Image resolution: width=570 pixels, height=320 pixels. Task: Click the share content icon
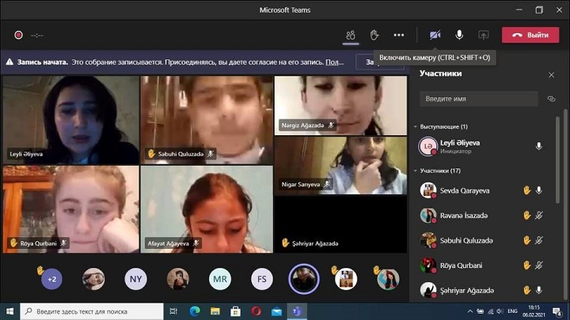click(483, 35)
